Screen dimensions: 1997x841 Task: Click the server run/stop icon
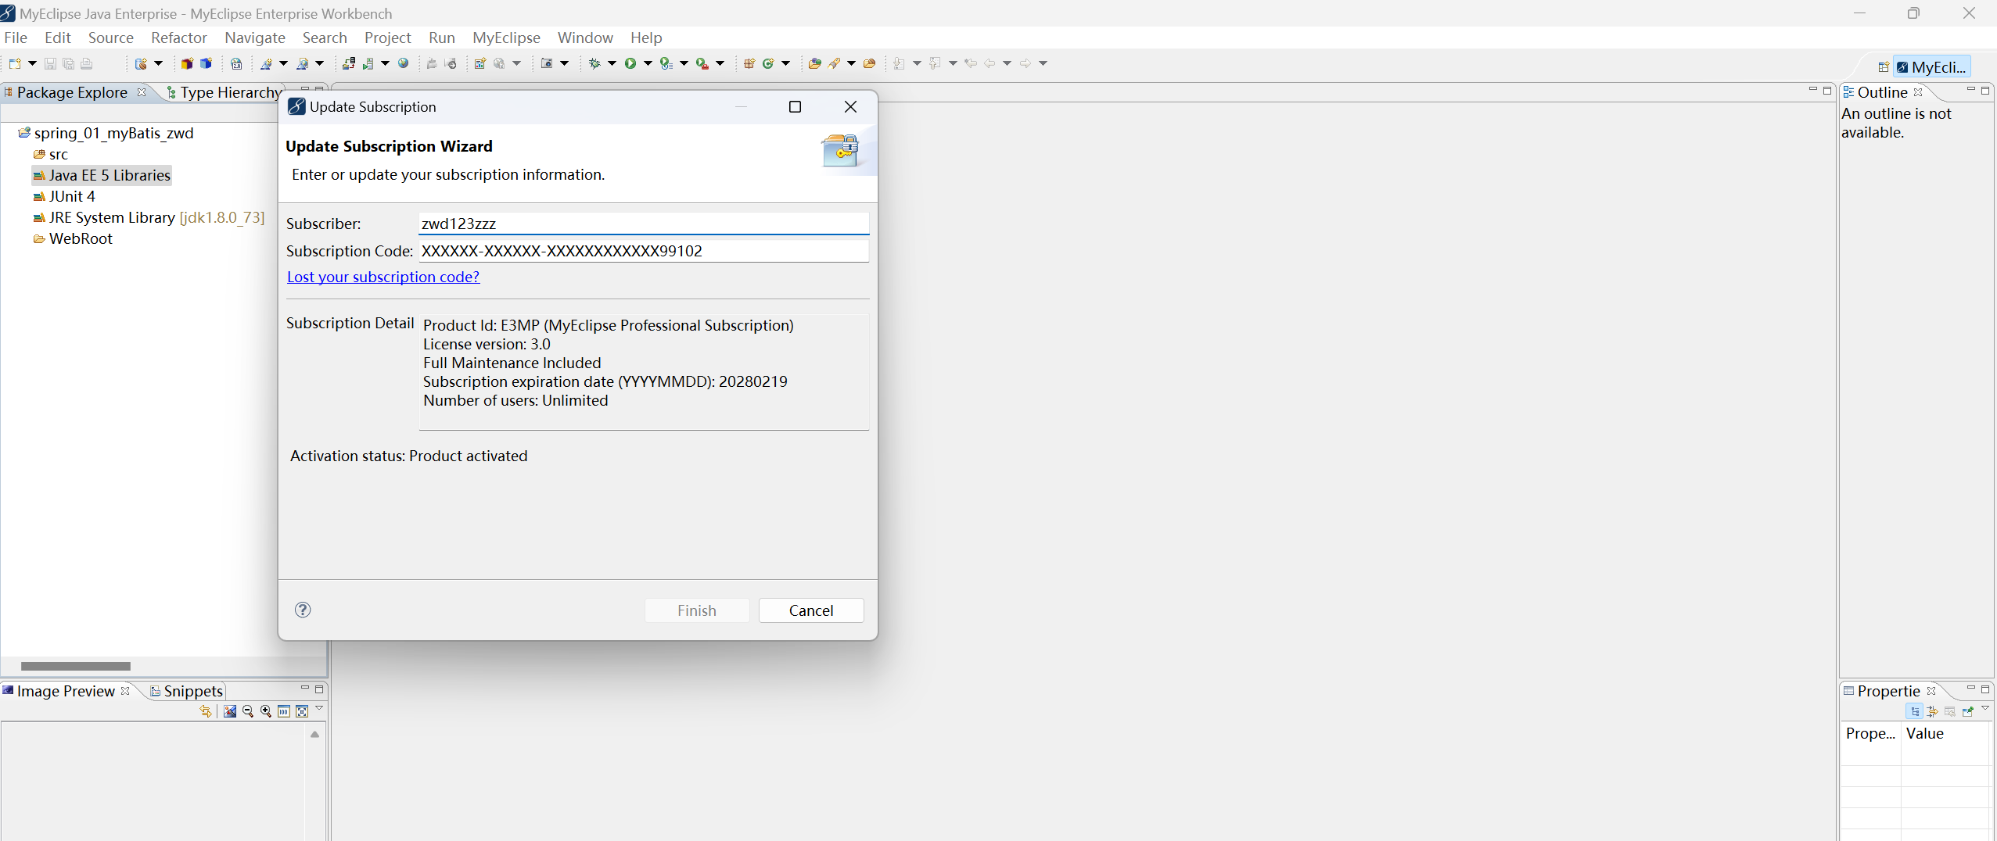(368, 63)
